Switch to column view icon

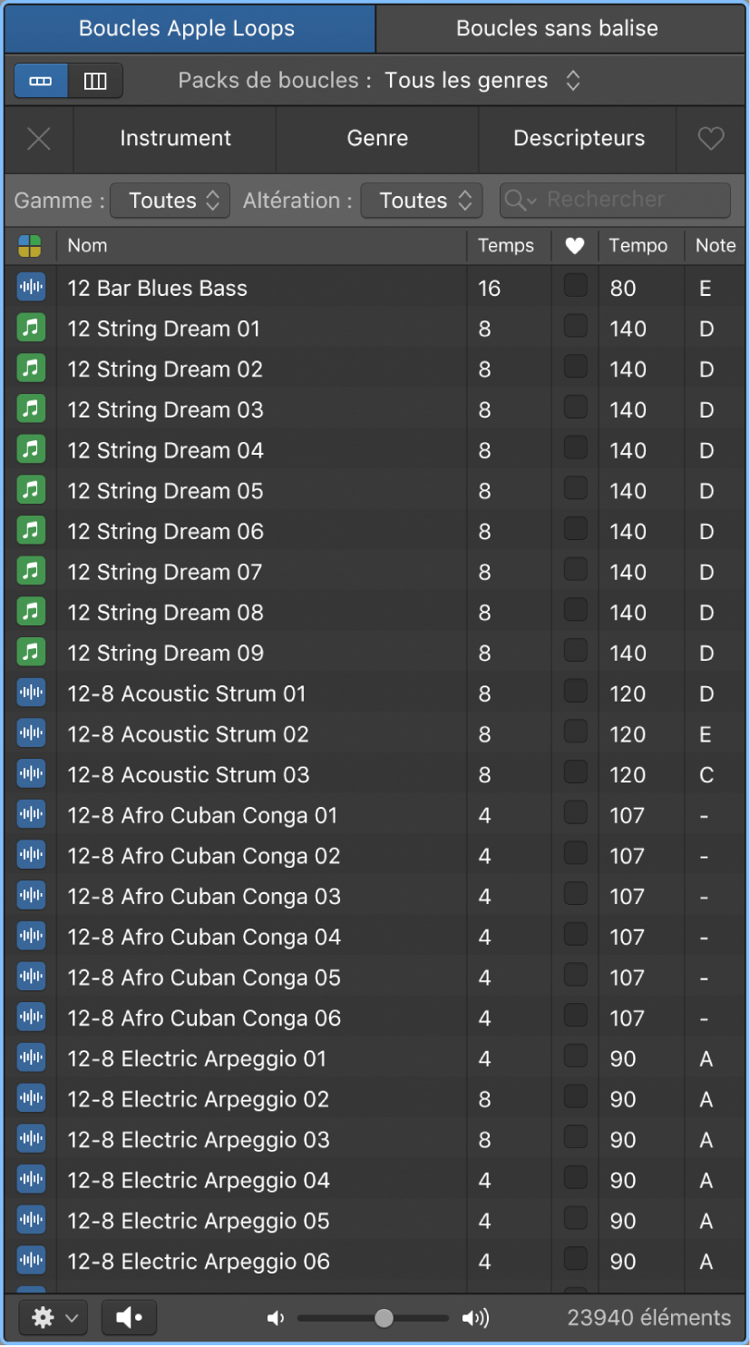[x=95, y=81]
